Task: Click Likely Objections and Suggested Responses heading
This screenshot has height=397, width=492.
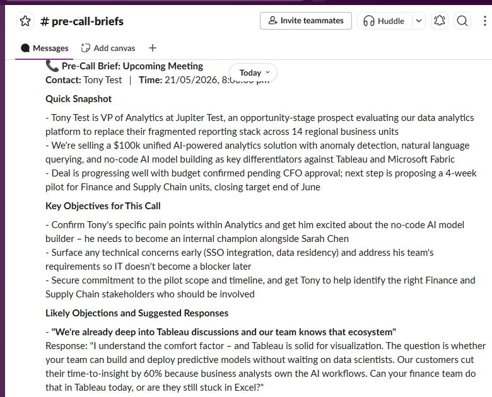Action: tap(137, 313)
